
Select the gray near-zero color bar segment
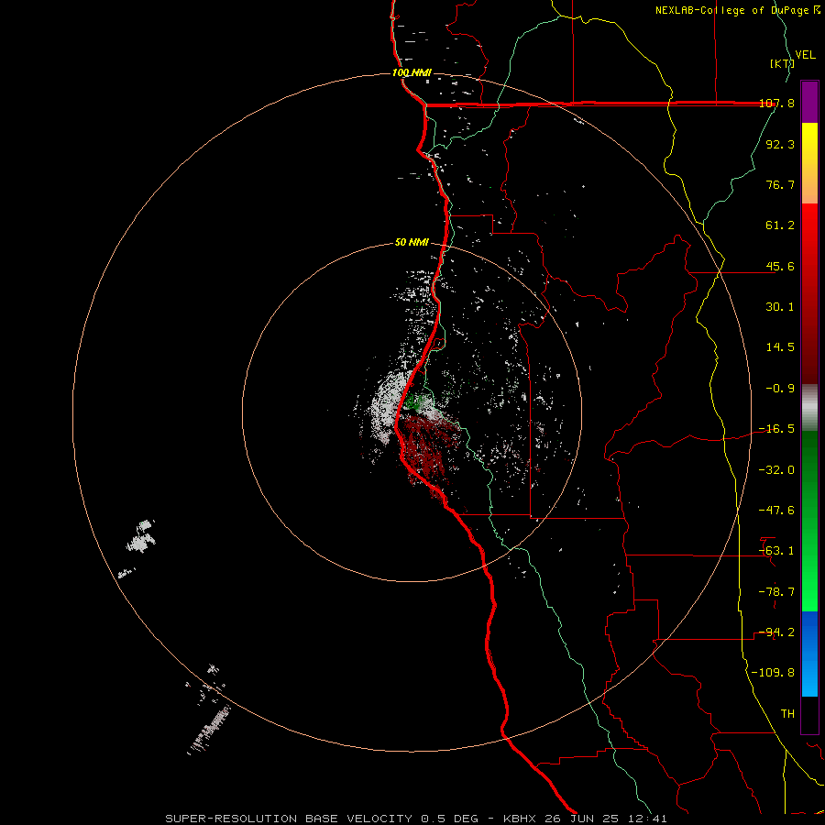(809, 407)
